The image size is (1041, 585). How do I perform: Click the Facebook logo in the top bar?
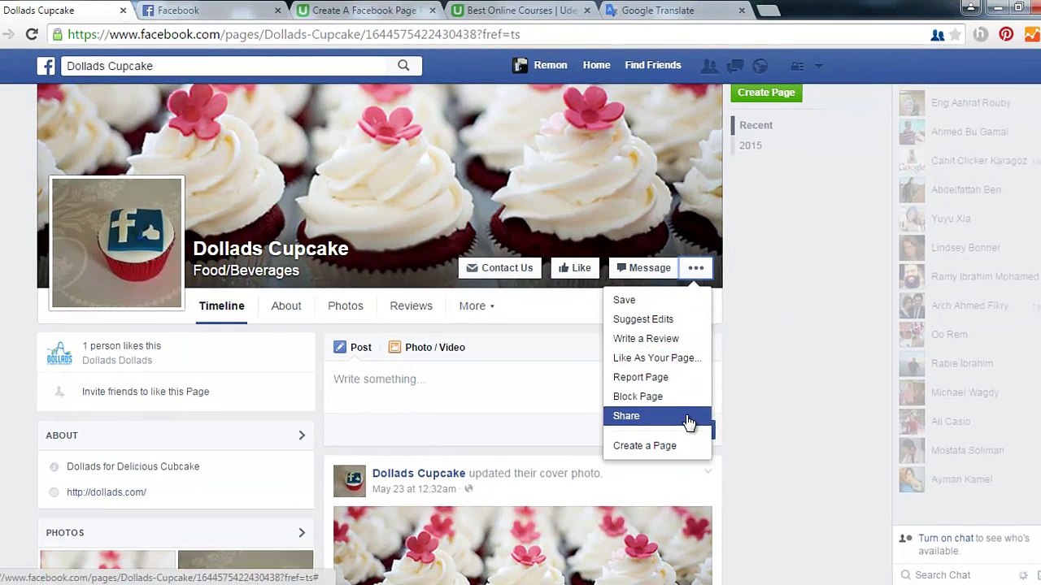pos(46,66)
